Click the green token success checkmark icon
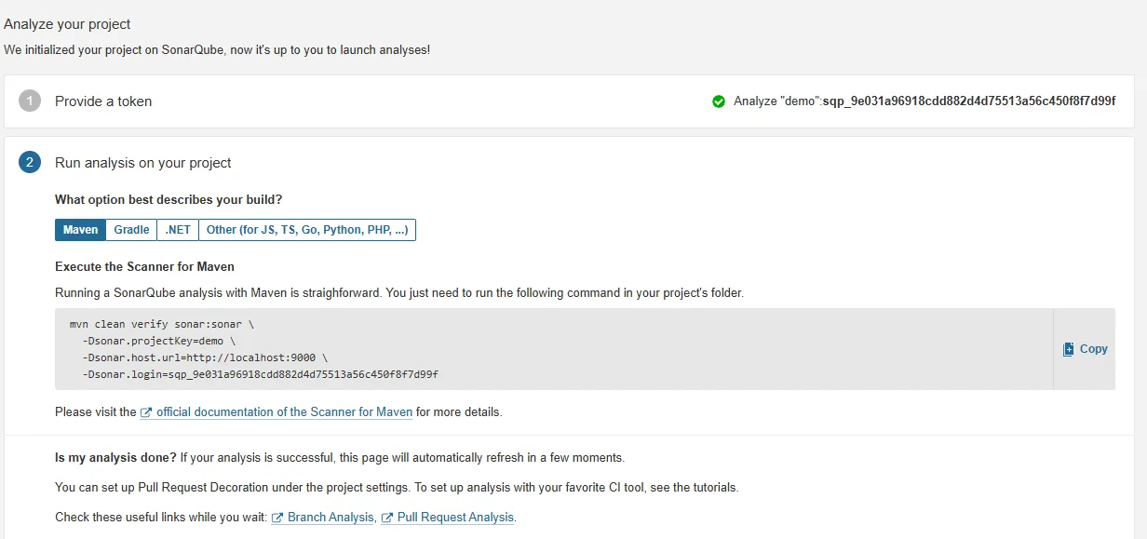The image size is (1147, 539). pyautogui.click(x=719, y=101)
